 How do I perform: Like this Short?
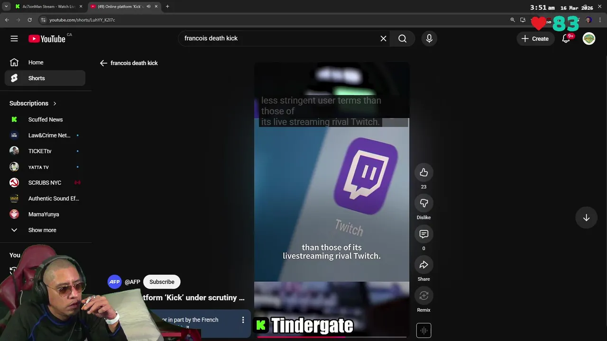pos(423,173)
